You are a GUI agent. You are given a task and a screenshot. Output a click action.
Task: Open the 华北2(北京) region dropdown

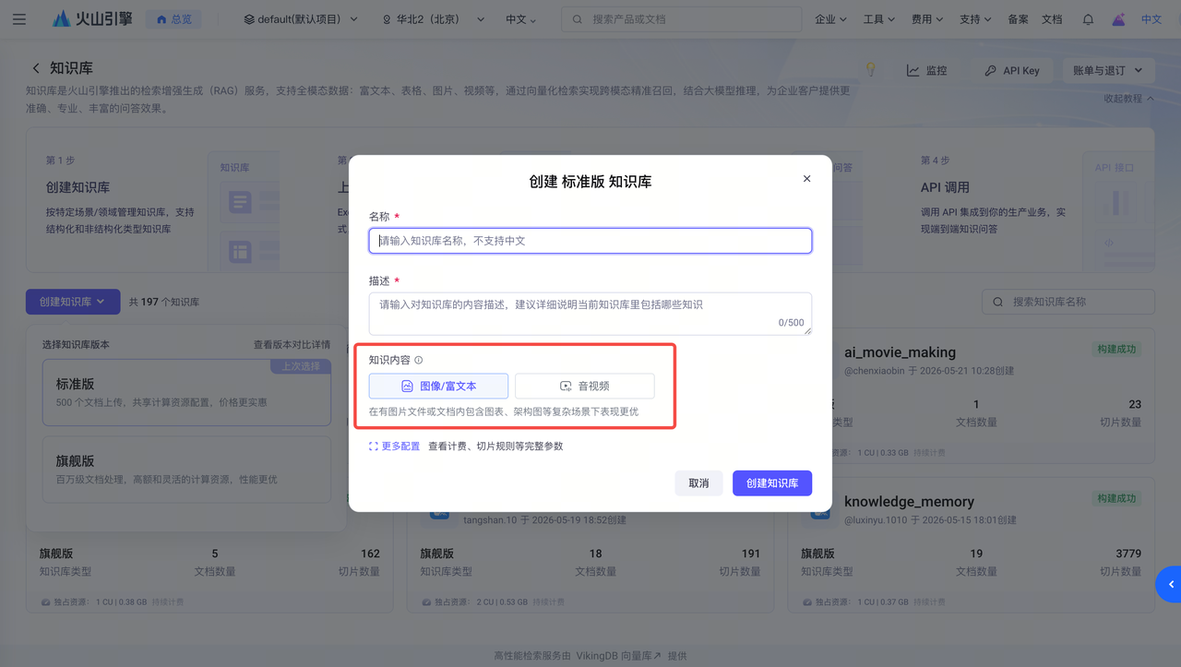(433, 19)
